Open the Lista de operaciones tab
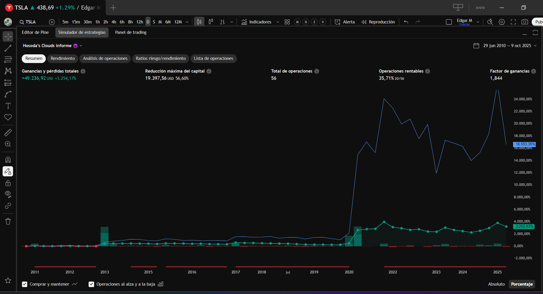This screenshot has width=543, height=294. [213, 58]
